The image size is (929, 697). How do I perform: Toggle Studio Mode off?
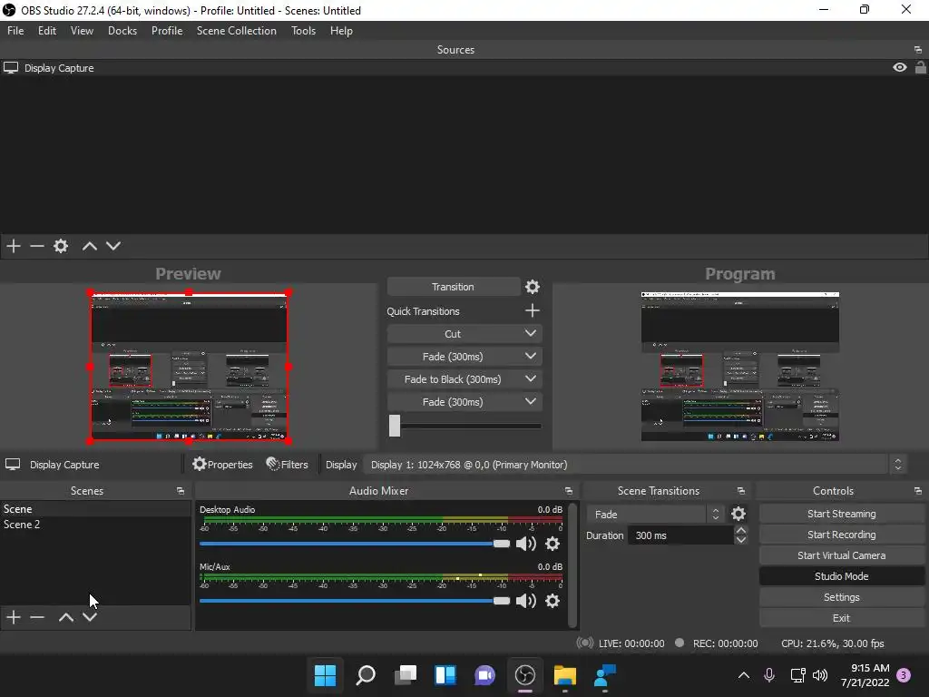841,576
